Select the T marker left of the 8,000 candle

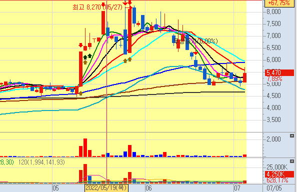[94, 40]
